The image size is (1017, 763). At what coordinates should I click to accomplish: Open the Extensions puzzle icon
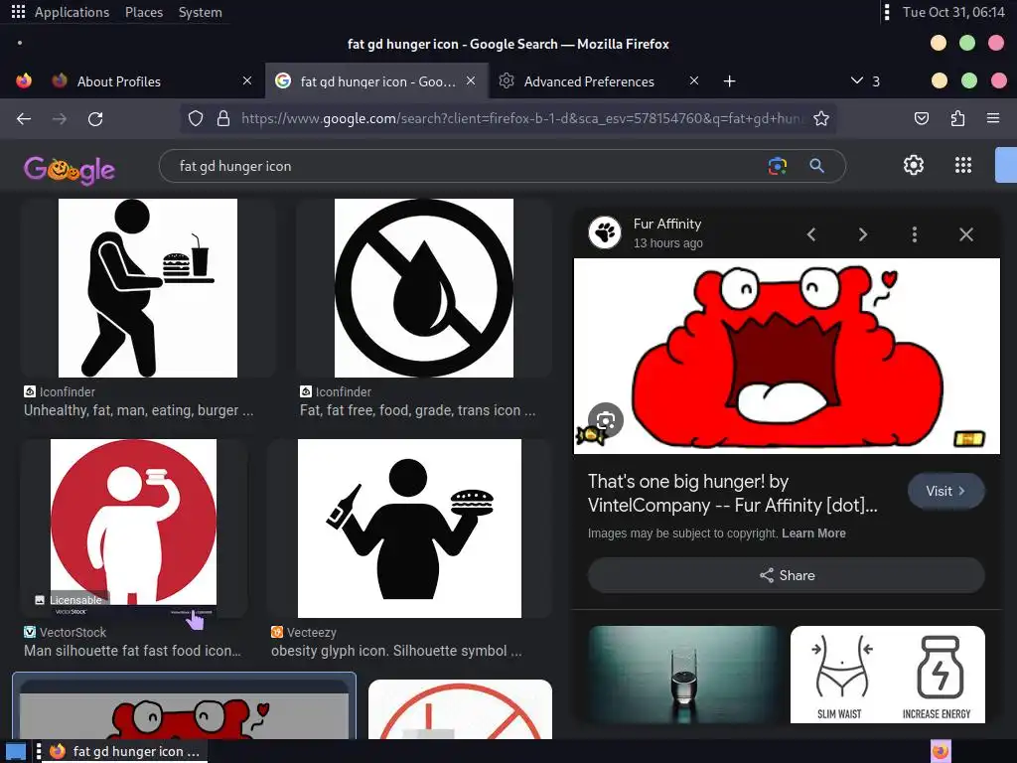tap(957, 119)
